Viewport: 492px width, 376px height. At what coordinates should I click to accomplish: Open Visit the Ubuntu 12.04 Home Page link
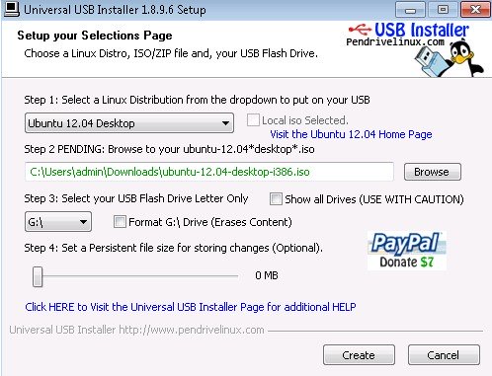pos(351,134)
